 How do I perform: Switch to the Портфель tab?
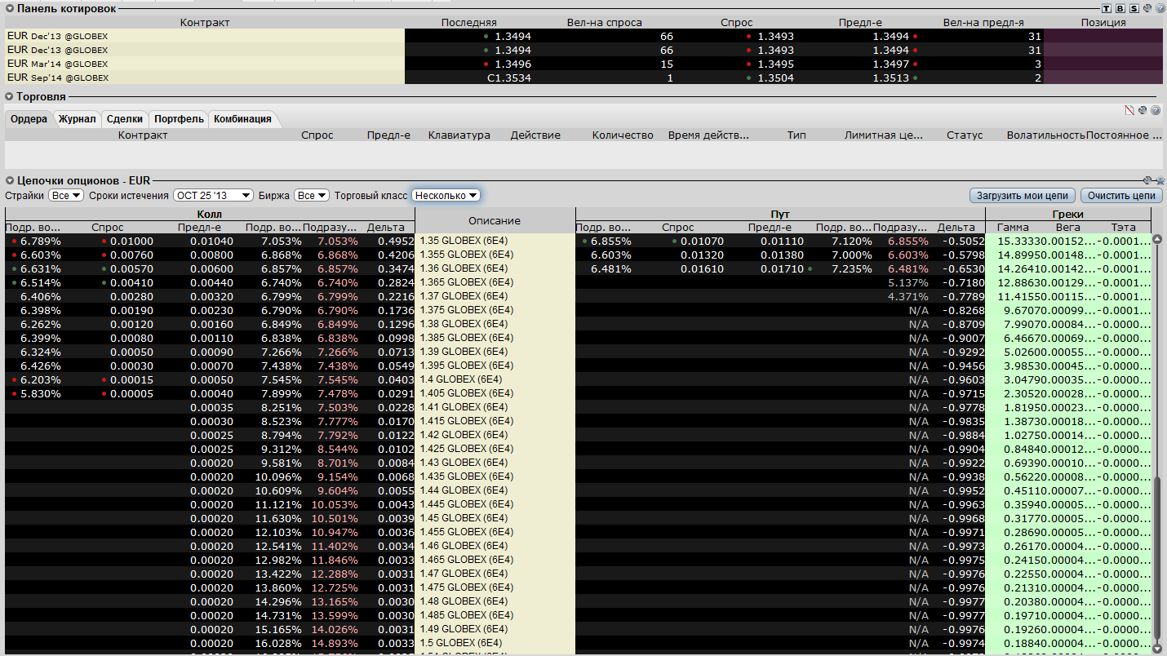(179, 119)
